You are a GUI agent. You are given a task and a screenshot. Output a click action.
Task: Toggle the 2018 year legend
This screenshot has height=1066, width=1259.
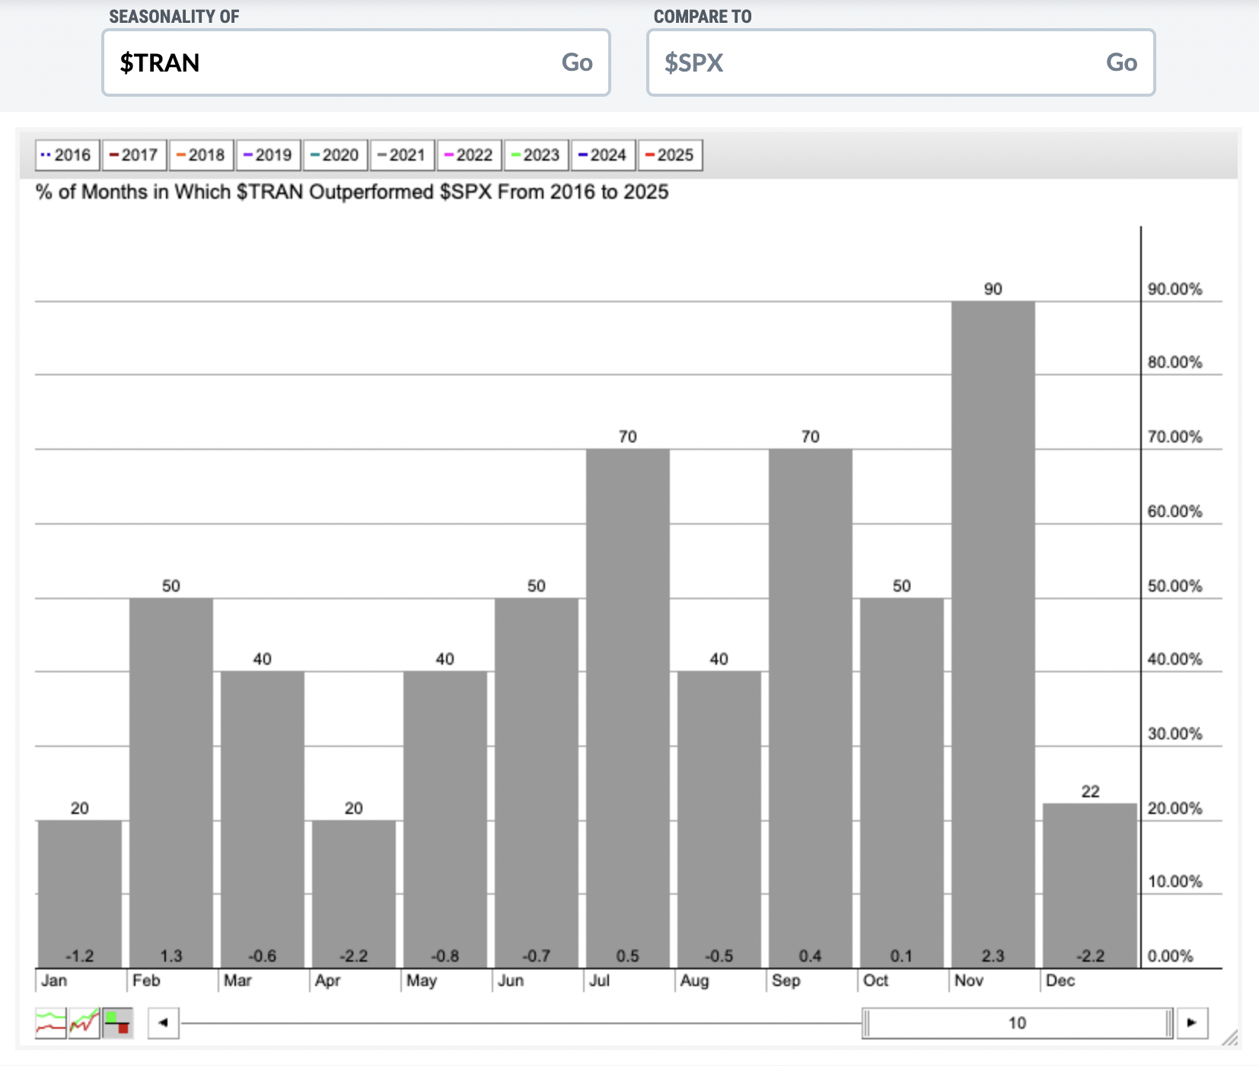(x=201, y=155)
